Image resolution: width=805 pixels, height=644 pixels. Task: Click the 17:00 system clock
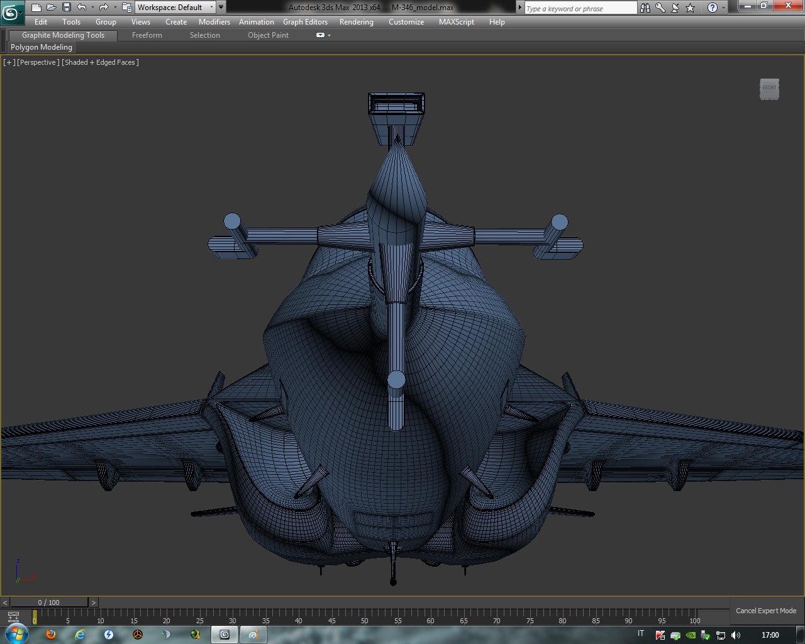tap(770, 635)
